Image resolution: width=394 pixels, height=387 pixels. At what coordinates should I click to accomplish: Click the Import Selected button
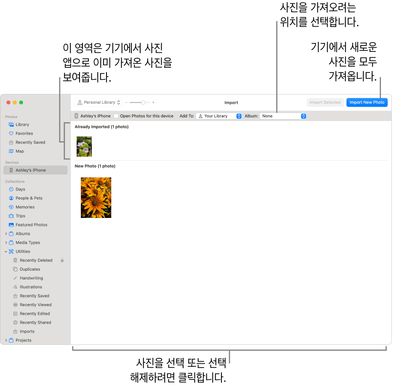tap(325, 103)
